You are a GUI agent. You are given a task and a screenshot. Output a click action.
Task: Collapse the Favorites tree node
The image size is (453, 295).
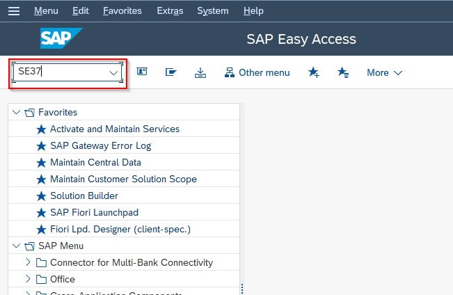17,112
